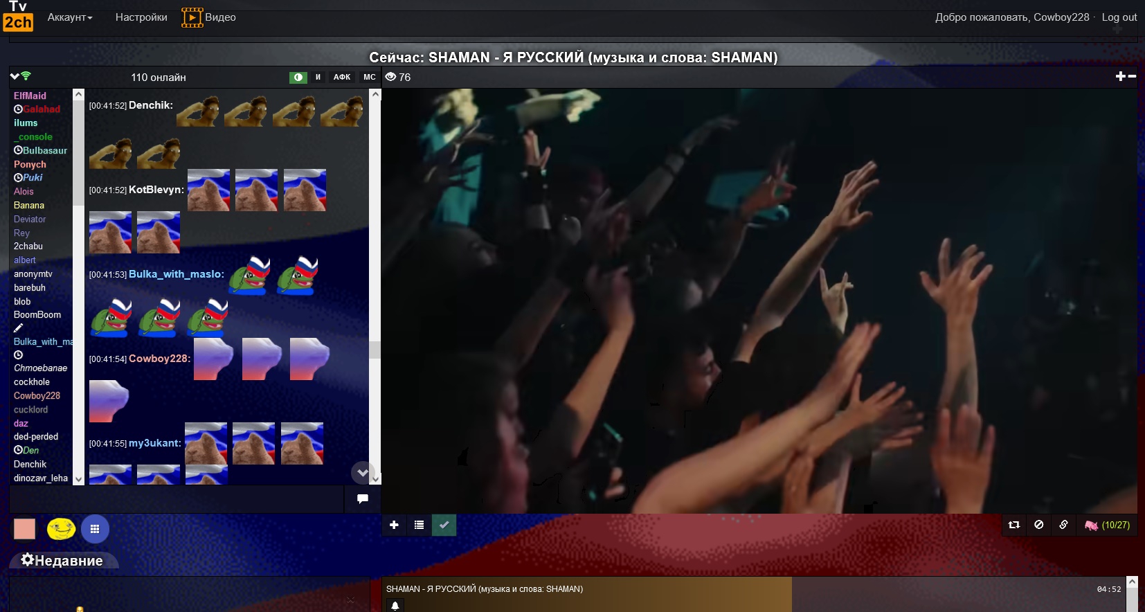Click first Pepe emote after Bulka_with_maslo's name
The image size is (1145, 612).
point(249,275)
